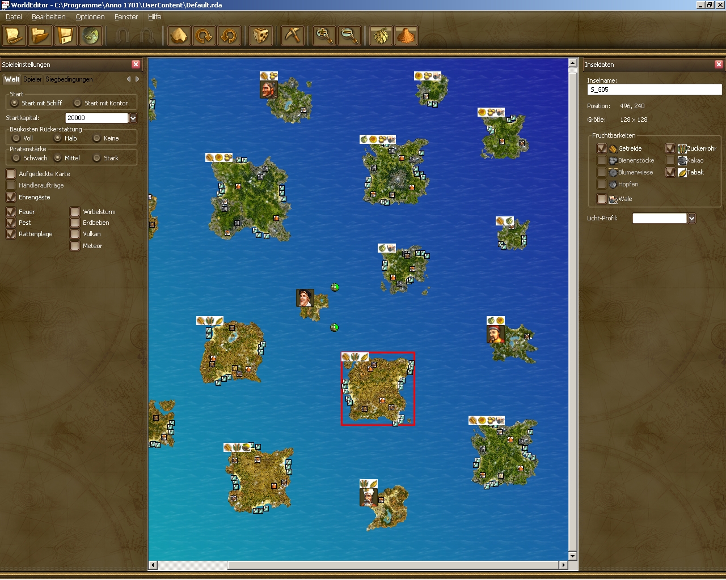Screen dimensions: 726x580
Task: Select the sand-pile island placement tool
Action: [179, 36]
